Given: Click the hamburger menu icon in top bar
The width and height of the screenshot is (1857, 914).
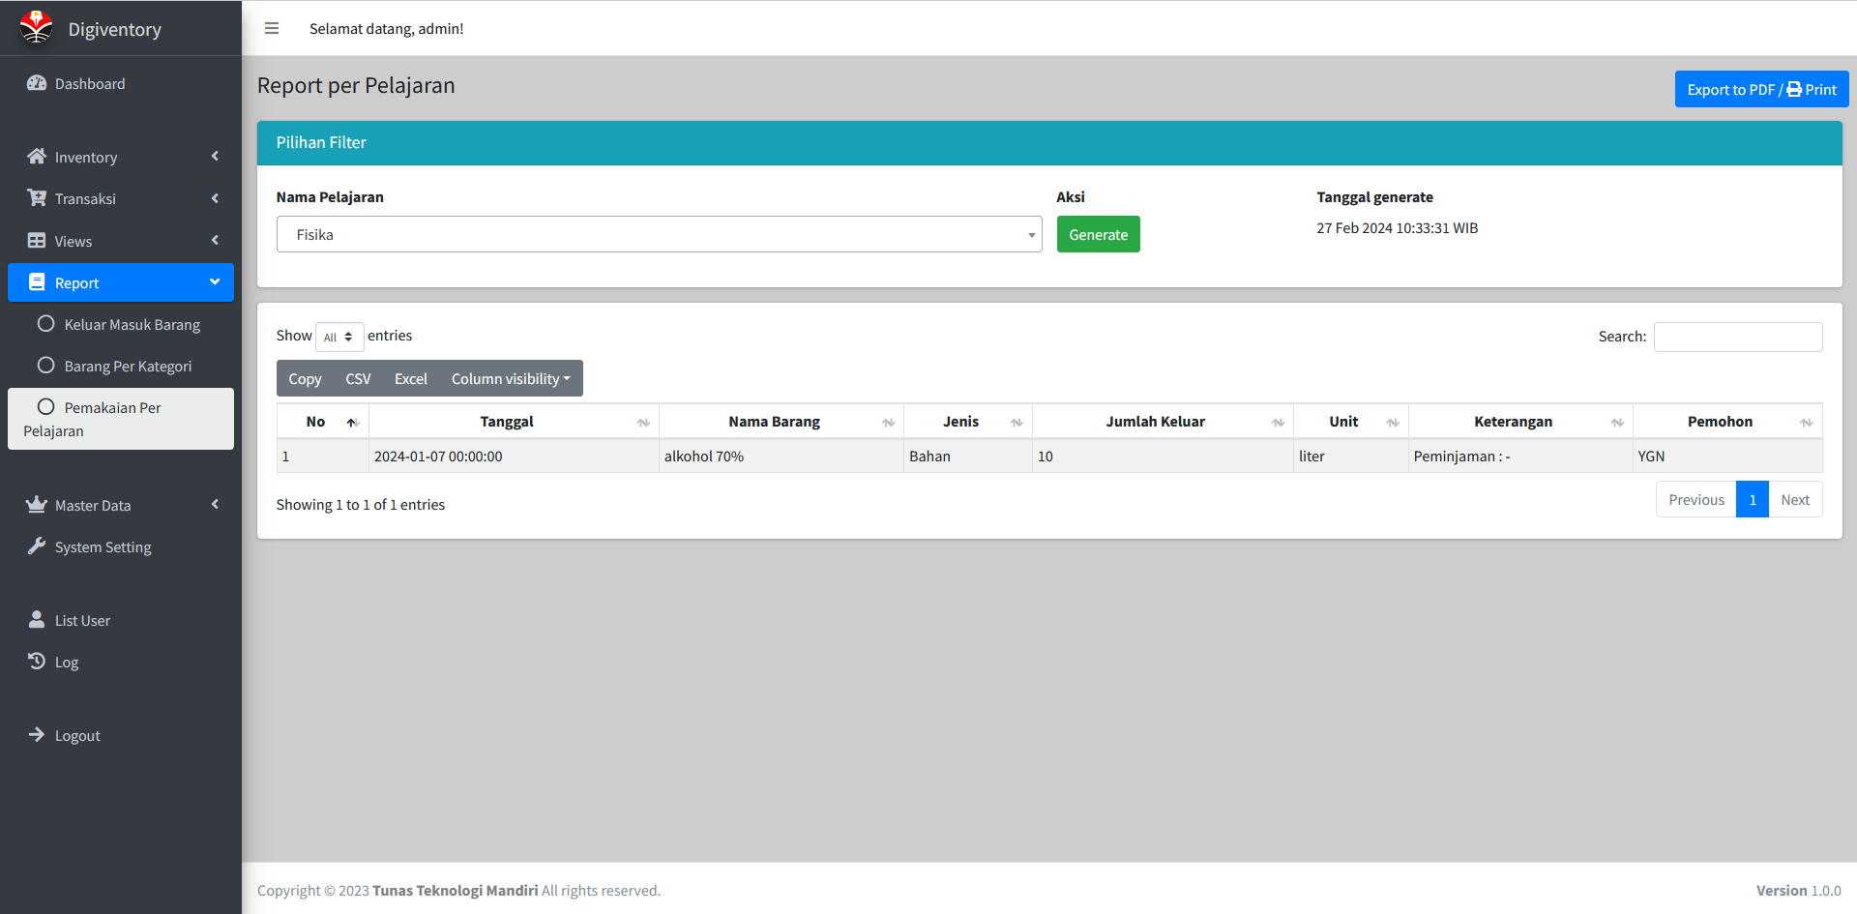Looking at the screenshot, I should tap(272, 29).
